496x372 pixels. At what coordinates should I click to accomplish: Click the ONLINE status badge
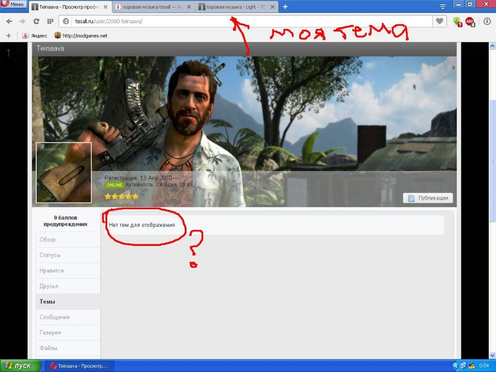click(x=114, y=185)
